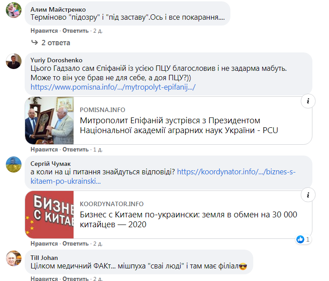The height and width of the screenshot is (281, 329).
Task: Reply to Сергій Чумак's comment via Ответить
Action: pyautogui.click(x=75, y=244)
